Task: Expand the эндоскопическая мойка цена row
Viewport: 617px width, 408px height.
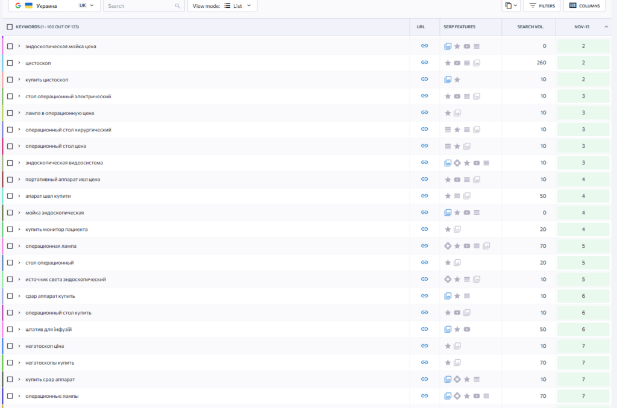Action: [x=19, y=46]
